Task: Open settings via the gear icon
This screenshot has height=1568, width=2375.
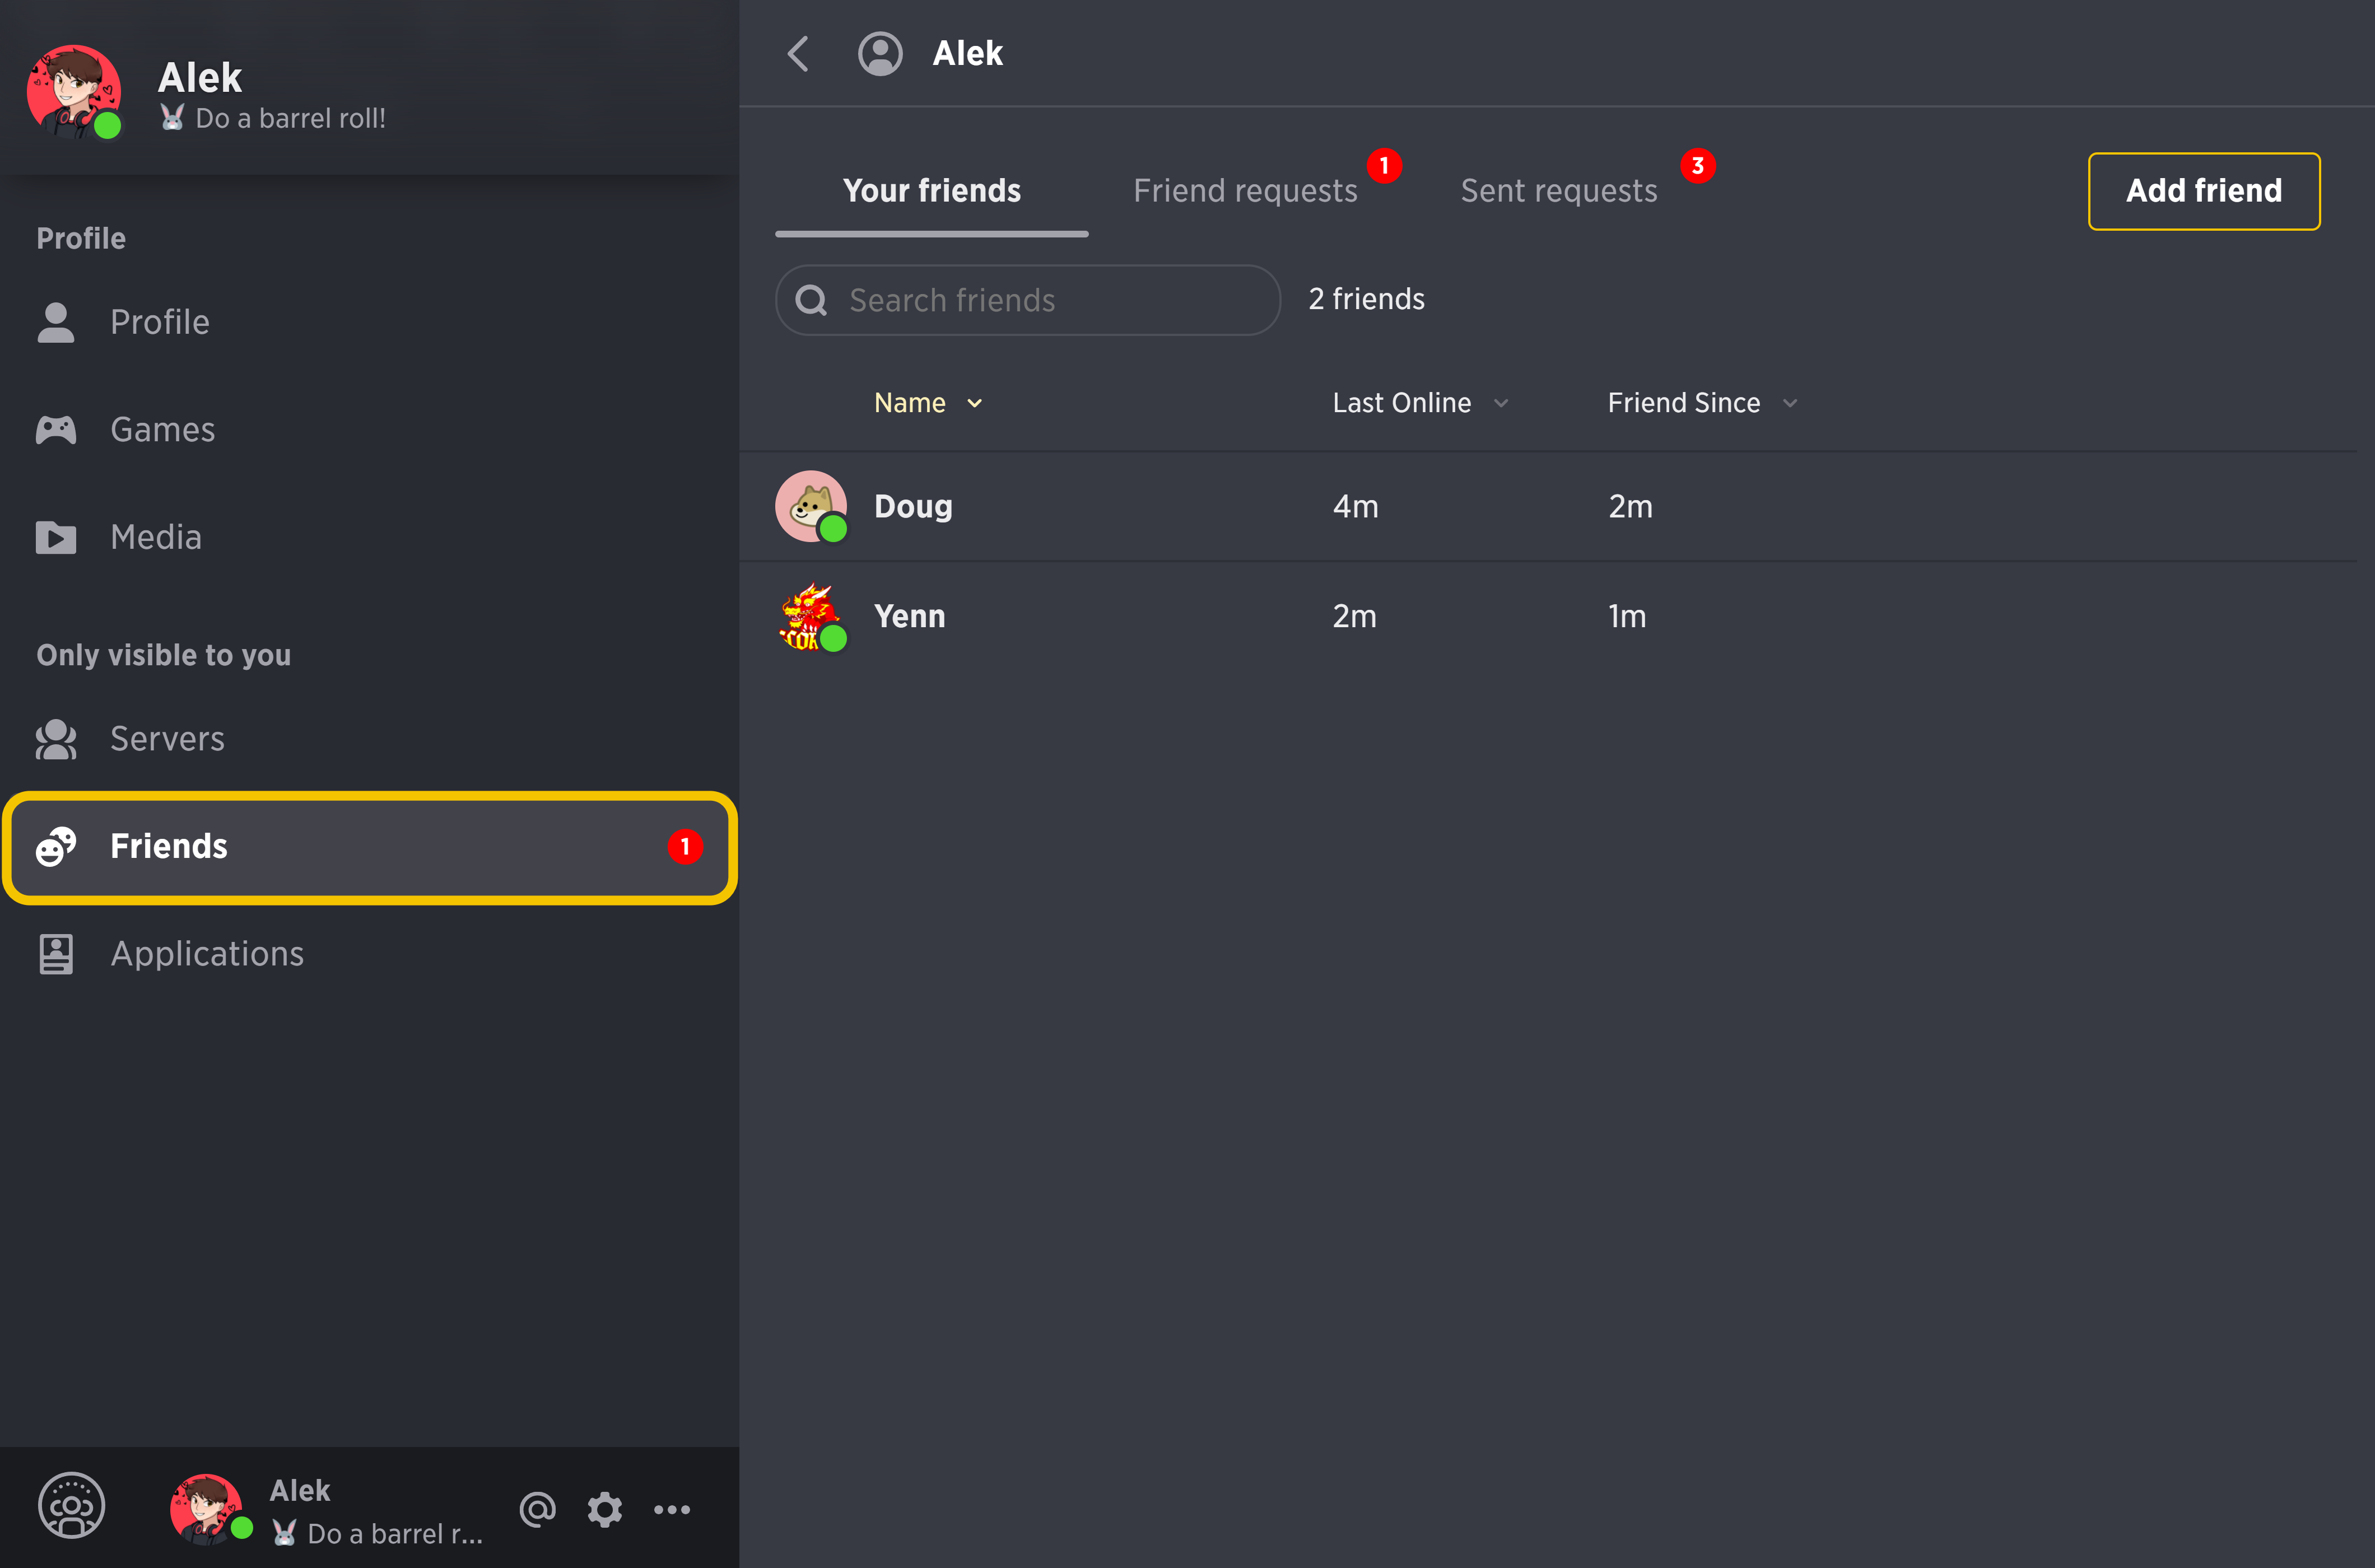Action: pos(605,1509)
